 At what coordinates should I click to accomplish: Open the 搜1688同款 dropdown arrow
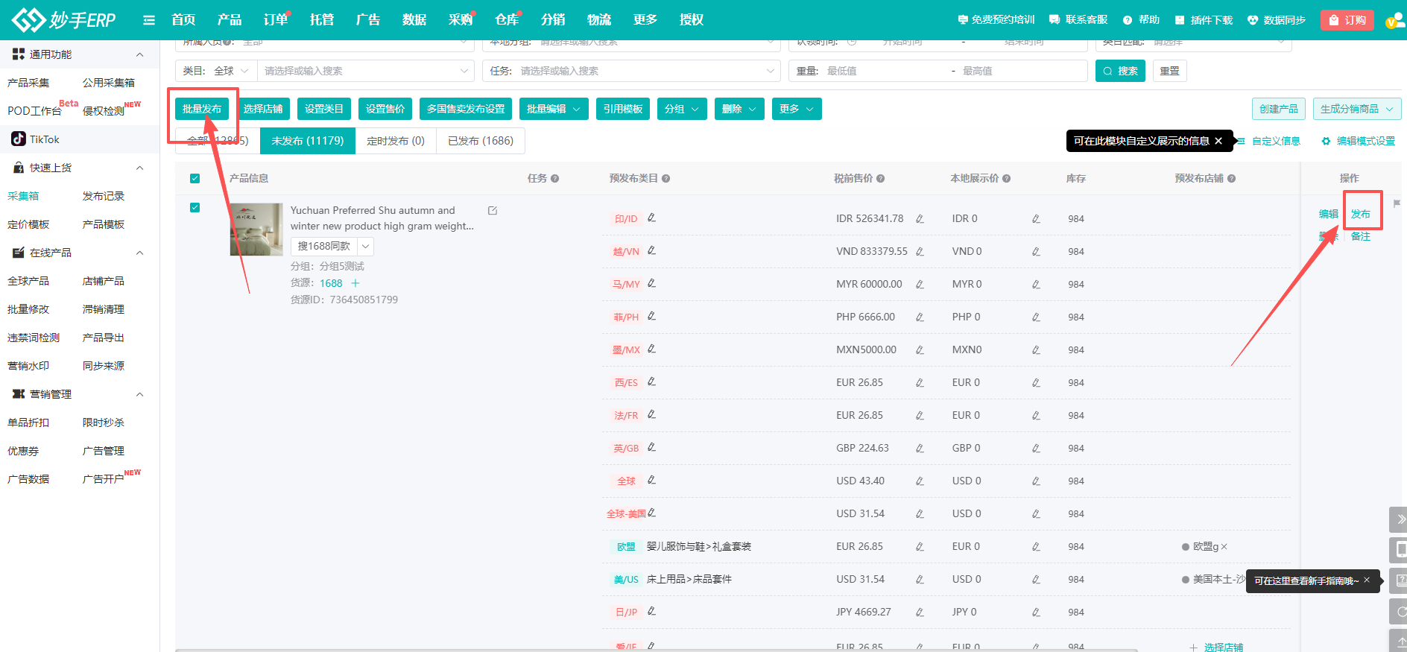pyautogui.click(x=366, y=246)
